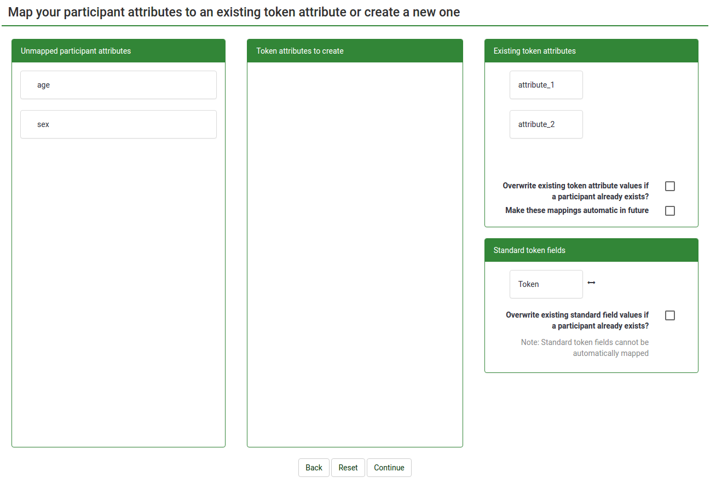
Task: Click the Existing token attributes panel header
Action: (591, 51)
